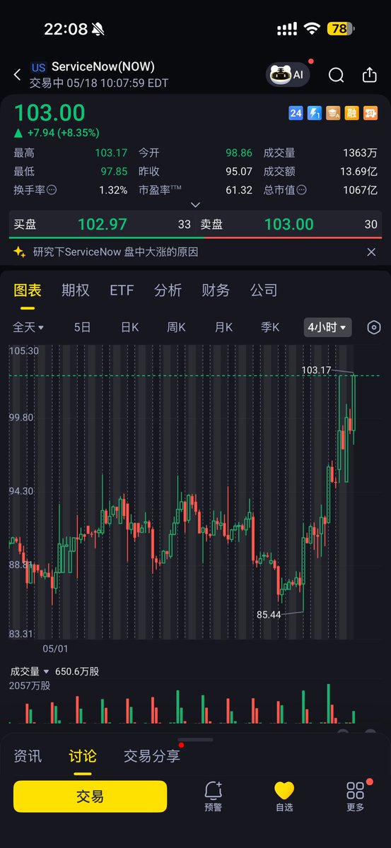This screenshot has height=848, width=391.
Task: Switch chart to 5日 view
Action: pyautogui.click(x=82, y=327)
